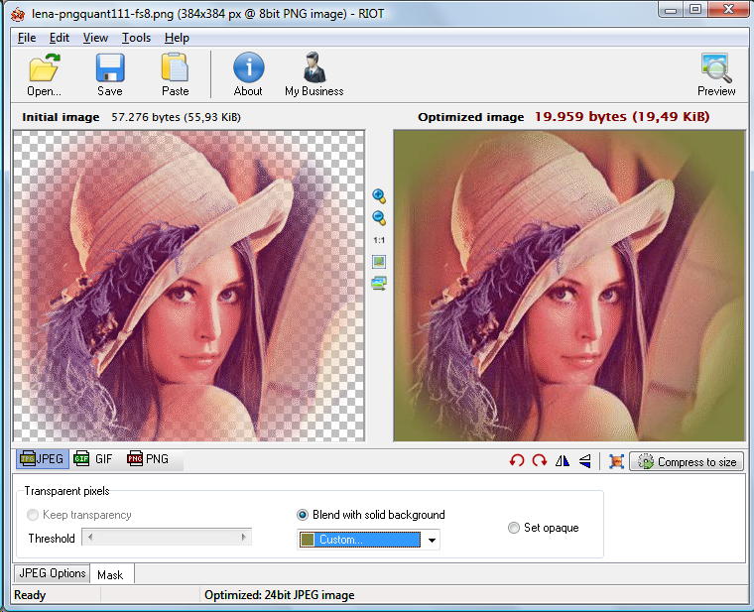Expand the Custom background color dropdown

point(432,541)
